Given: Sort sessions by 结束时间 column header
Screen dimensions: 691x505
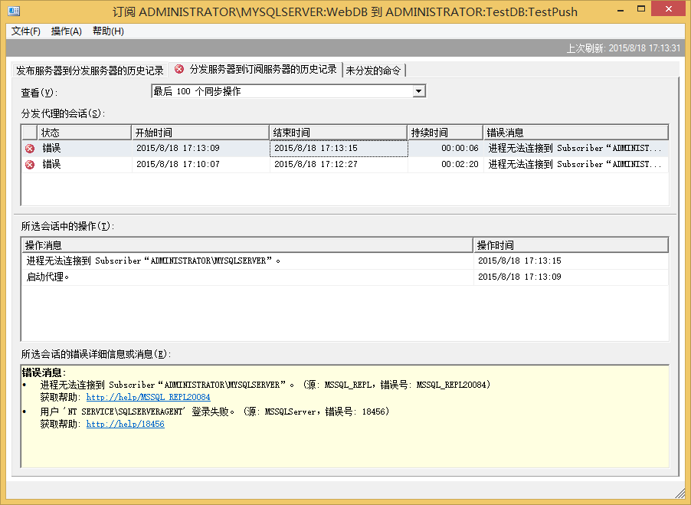Looking at the screenshot, I should tap(339, 133).
